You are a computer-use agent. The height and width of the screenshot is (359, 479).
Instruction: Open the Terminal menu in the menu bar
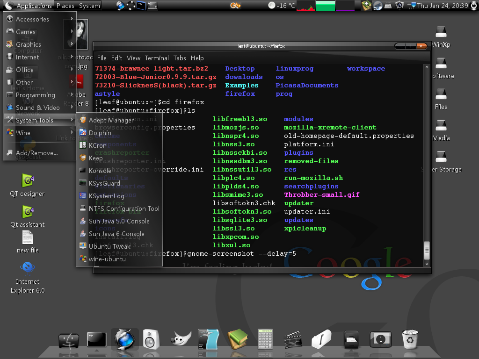coord(157,58)
